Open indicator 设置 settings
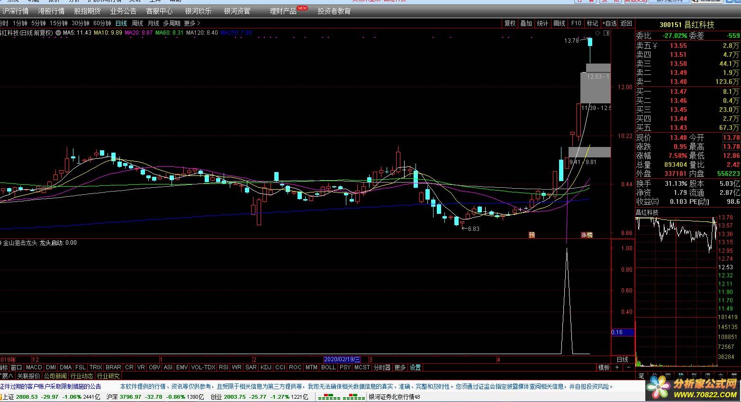 coord(416,367)
